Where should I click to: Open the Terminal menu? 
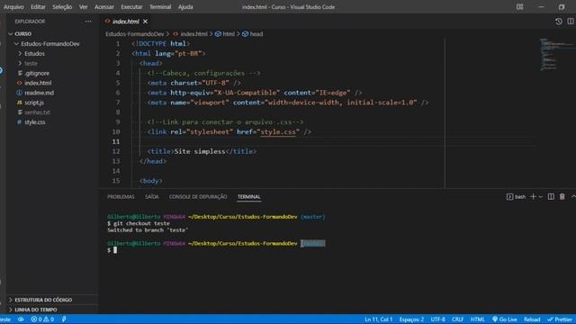tap(160, 6)
